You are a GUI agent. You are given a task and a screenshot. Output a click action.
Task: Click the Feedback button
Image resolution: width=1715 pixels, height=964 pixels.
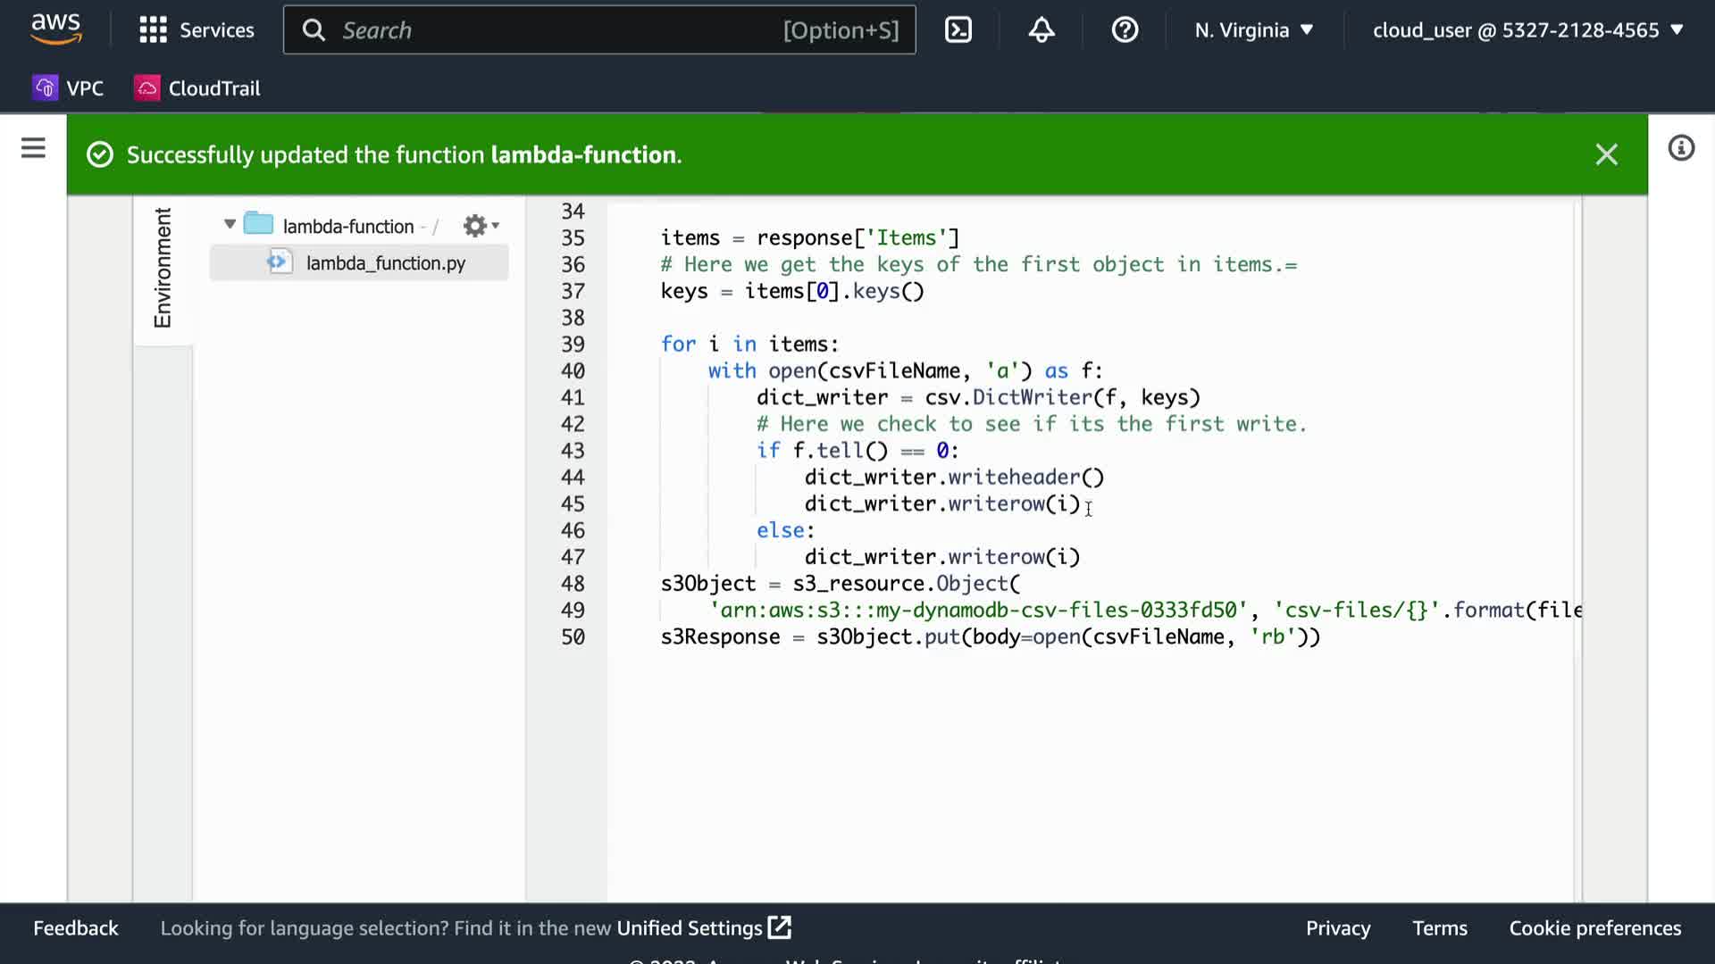(76, 928)
